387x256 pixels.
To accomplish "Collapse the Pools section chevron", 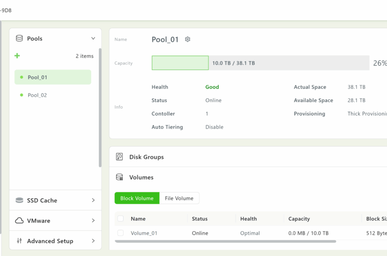I will tap(93, 38).
